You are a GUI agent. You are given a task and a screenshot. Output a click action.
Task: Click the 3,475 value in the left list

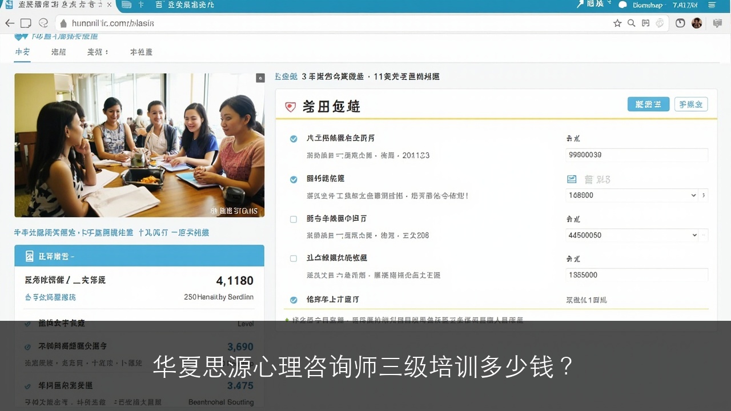pyautogui.click(x=240, y=386)
